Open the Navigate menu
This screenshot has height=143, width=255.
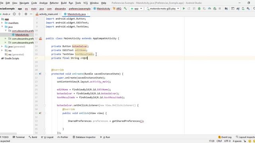[x=24, y=3]
